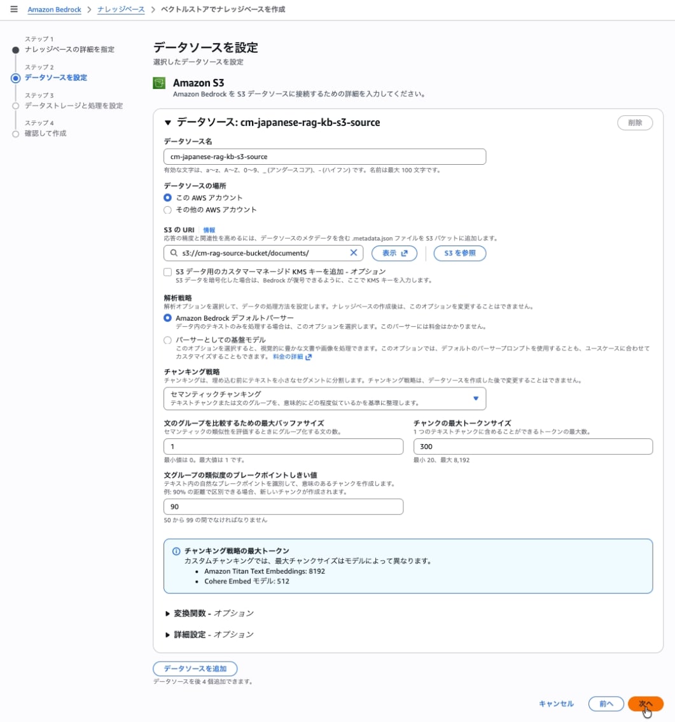Viewport: 675px width, 722px height.
Task: Select この AWS アカウント radio option
Action: pos(168,198)
